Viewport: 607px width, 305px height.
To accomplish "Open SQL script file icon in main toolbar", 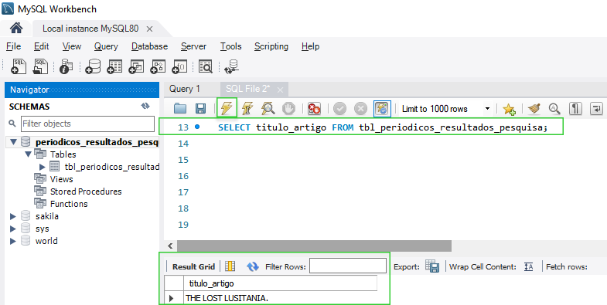I will [x=40, y=66].
